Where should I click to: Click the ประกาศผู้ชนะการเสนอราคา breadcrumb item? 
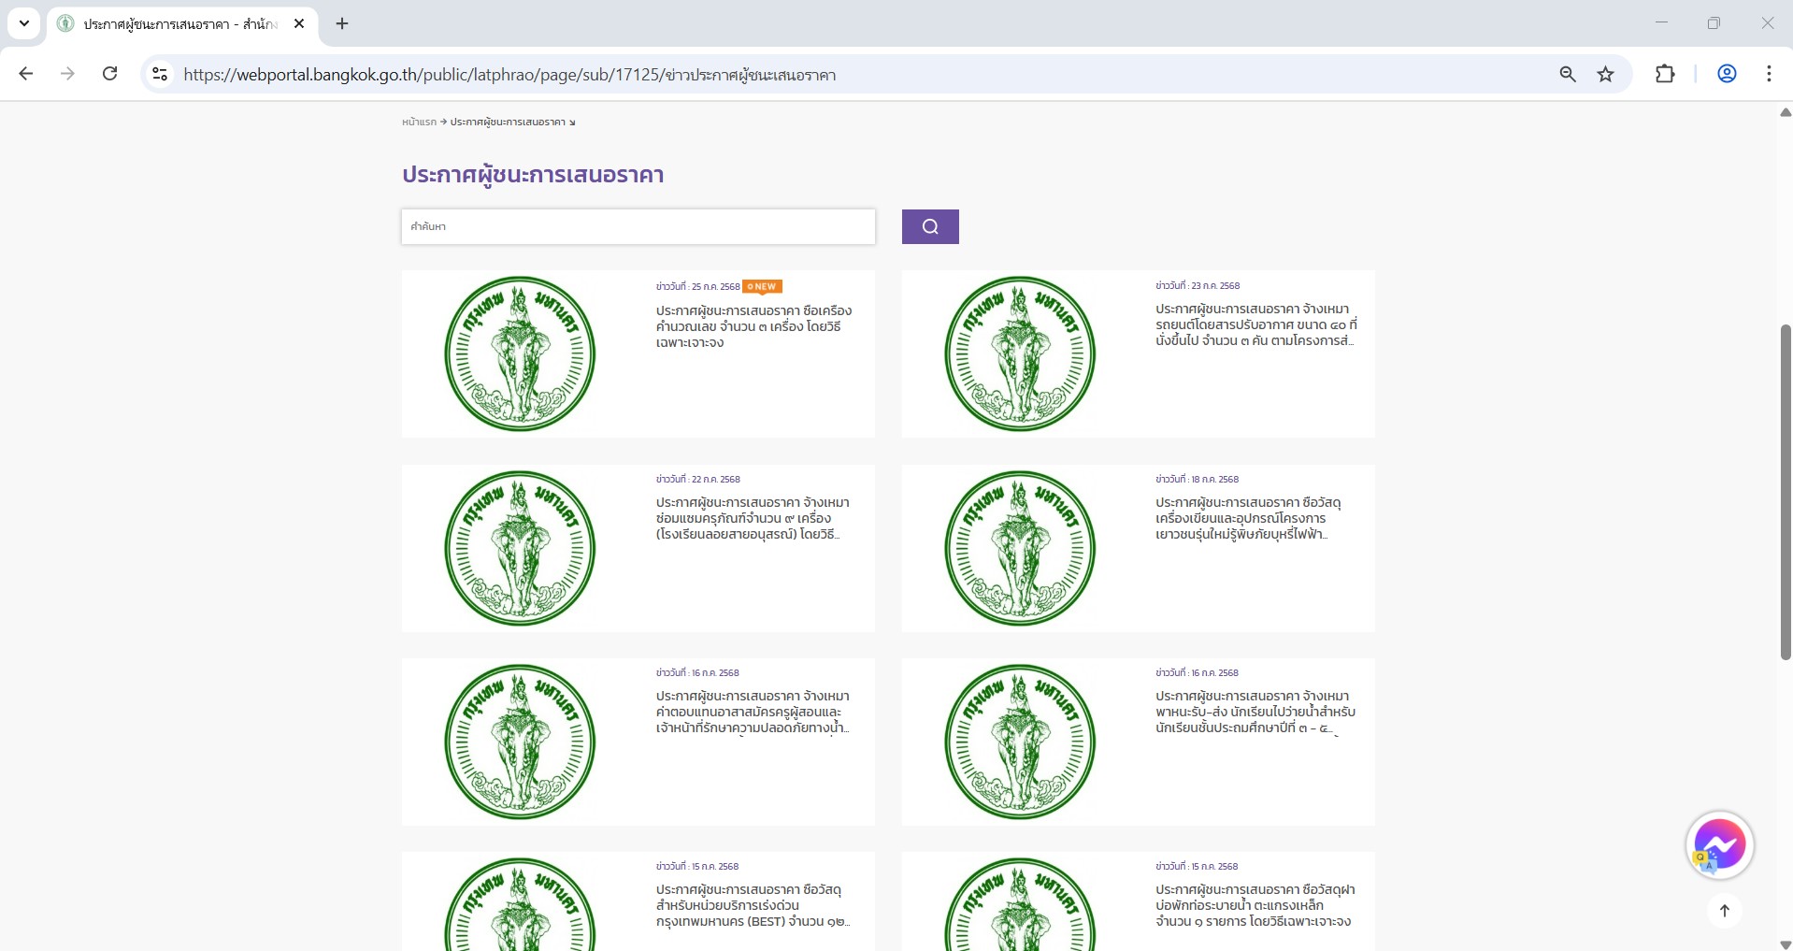[508, 122]
